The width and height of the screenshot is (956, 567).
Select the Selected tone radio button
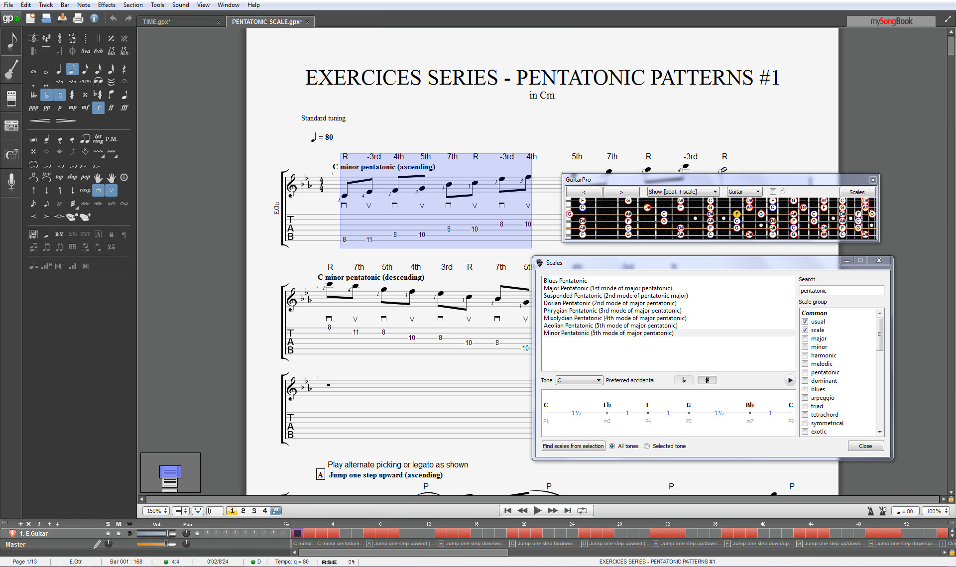click(x=647, y=446)
